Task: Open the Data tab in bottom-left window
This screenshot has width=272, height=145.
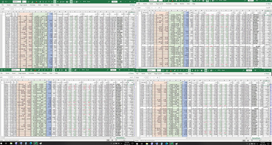Action: (x=38, y=73)
